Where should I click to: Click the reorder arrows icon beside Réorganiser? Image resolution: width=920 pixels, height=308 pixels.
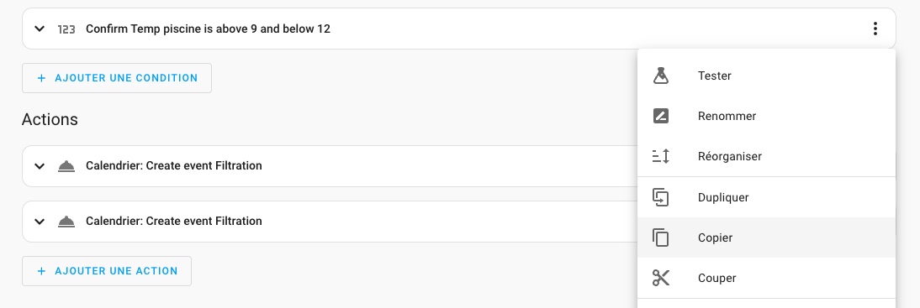pyautogui.click(x=661, y=156)
